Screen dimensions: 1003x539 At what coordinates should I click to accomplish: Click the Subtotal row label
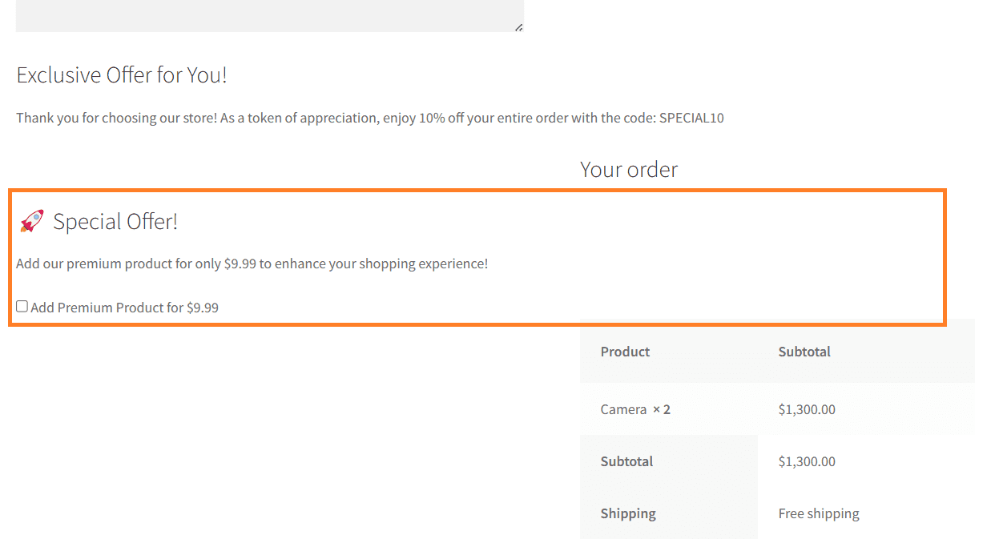tap(626, 461)
